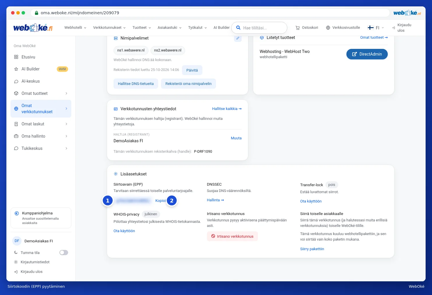Click the Hae tililtäsi search field
This screenshot has height=295, width=432.
click(259, 28)
